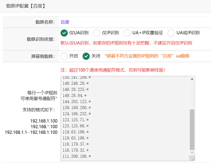Click the IP line 116.179.37.*
The image size is (211, 163).
76,144
